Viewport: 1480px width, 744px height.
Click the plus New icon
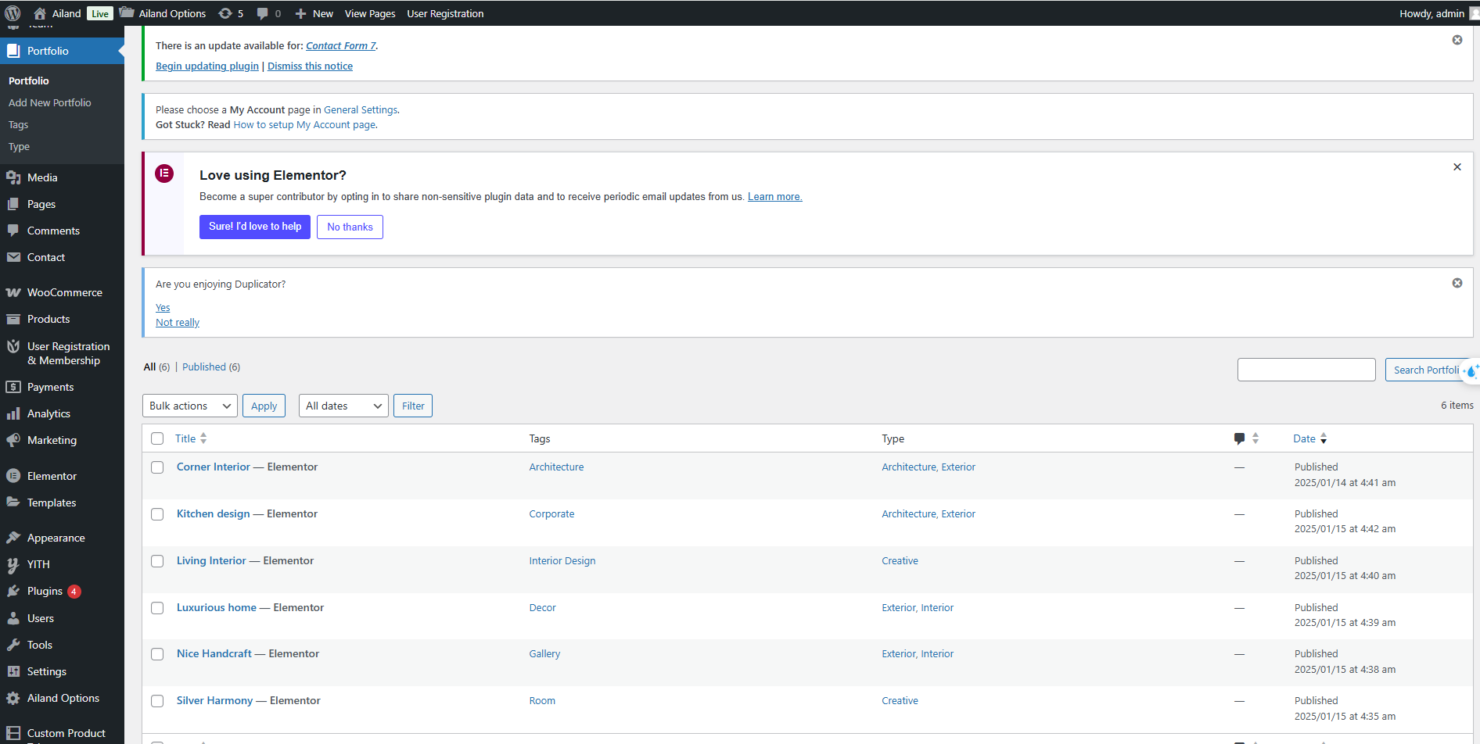tap(300, 13)
